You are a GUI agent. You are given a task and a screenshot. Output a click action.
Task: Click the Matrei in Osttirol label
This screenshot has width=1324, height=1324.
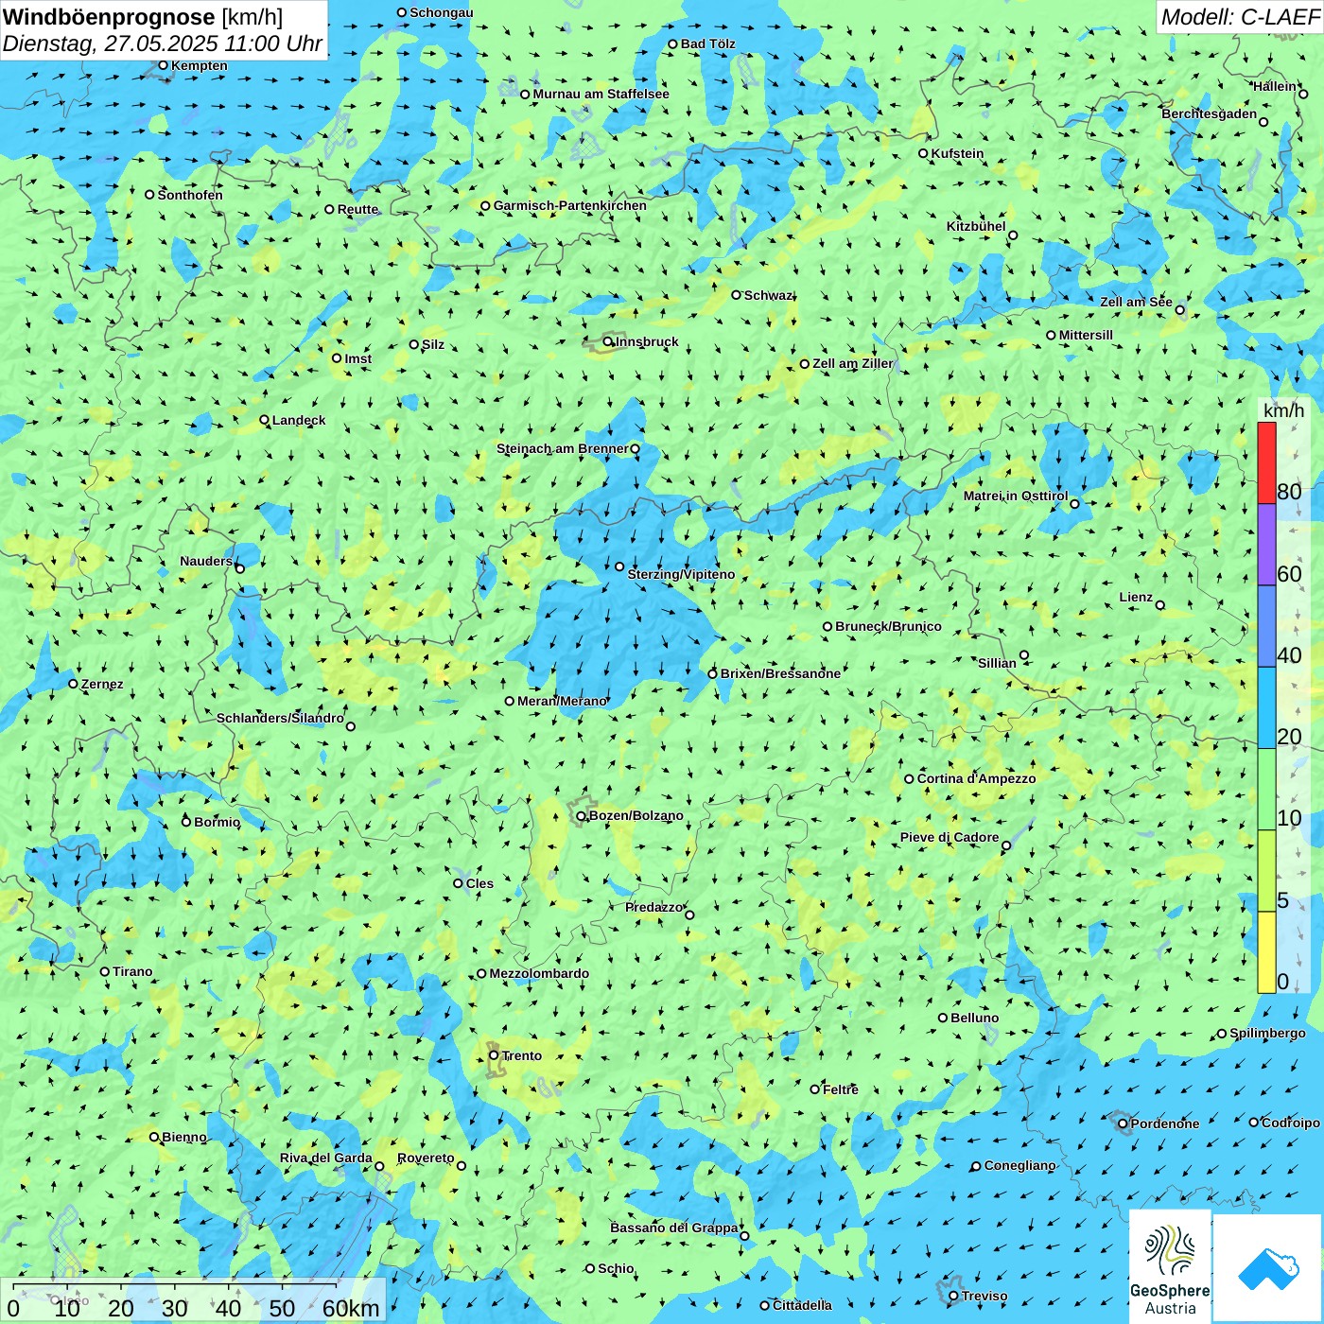[x=1016, y=496]
